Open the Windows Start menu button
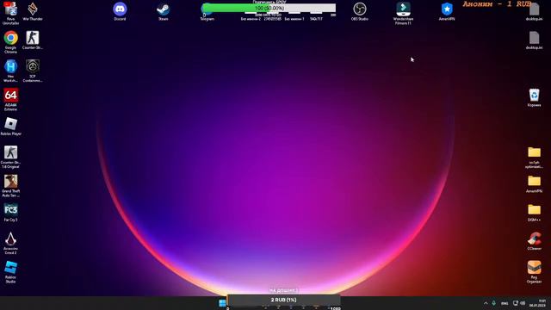 [222, 303]
